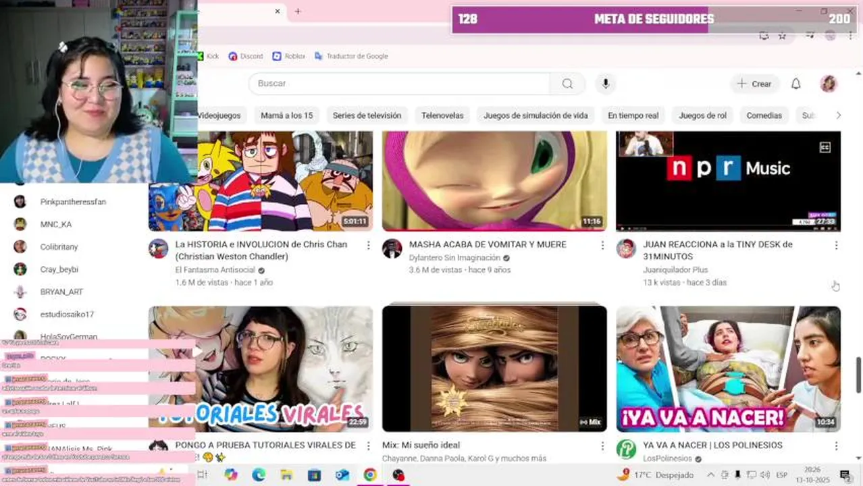Open options for PONGO A PRUEBA TUTORIALES video
Image resolution: width=863 pixels, height=486 pixels.
point(369,446)
